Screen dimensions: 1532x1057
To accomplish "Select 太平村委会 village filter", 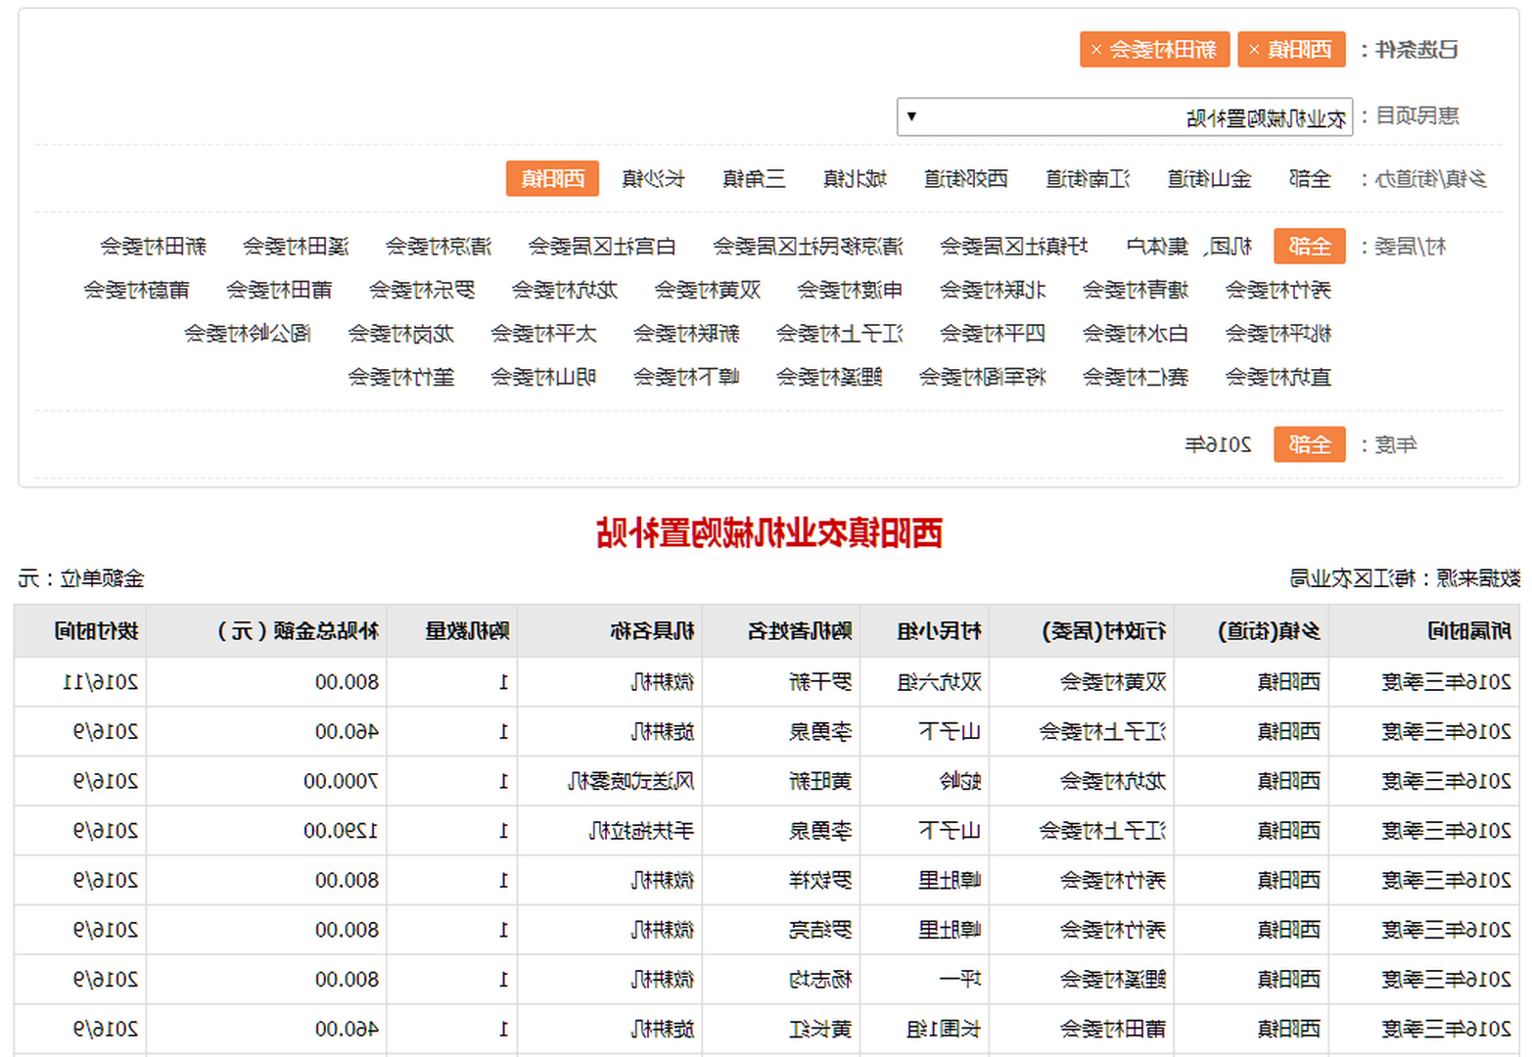I will (x=543, y=334).
